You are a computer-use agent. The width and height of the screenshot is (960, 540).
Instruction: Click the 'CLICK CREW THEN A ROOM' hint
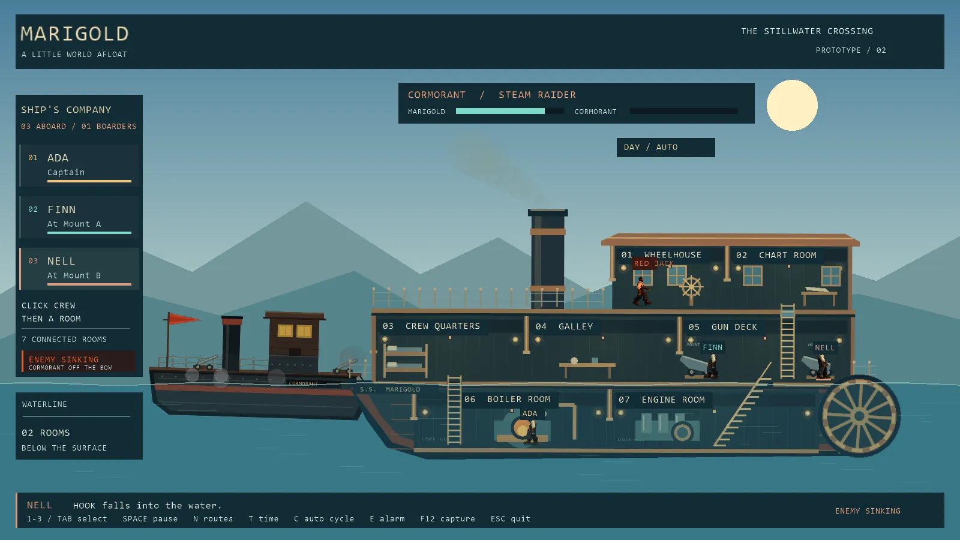click(51, 312)
